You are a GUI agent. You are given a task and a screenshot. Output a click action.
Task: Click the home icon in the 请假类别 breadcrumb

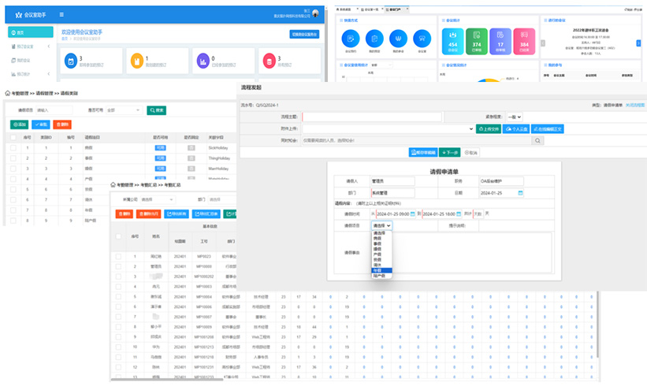(7, 93)
